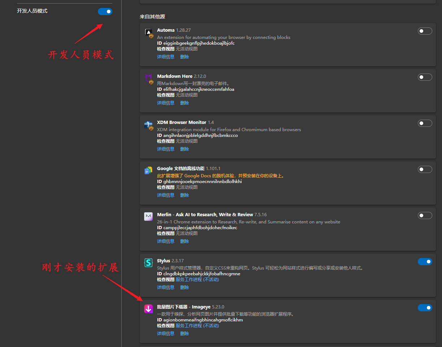Viewport: 442px width, 347px height.
Task: Click the Google Docs ID ghbmnnjooekpmoecnnnilnnbdlolhkhi
Action: [x=199, y=182]
